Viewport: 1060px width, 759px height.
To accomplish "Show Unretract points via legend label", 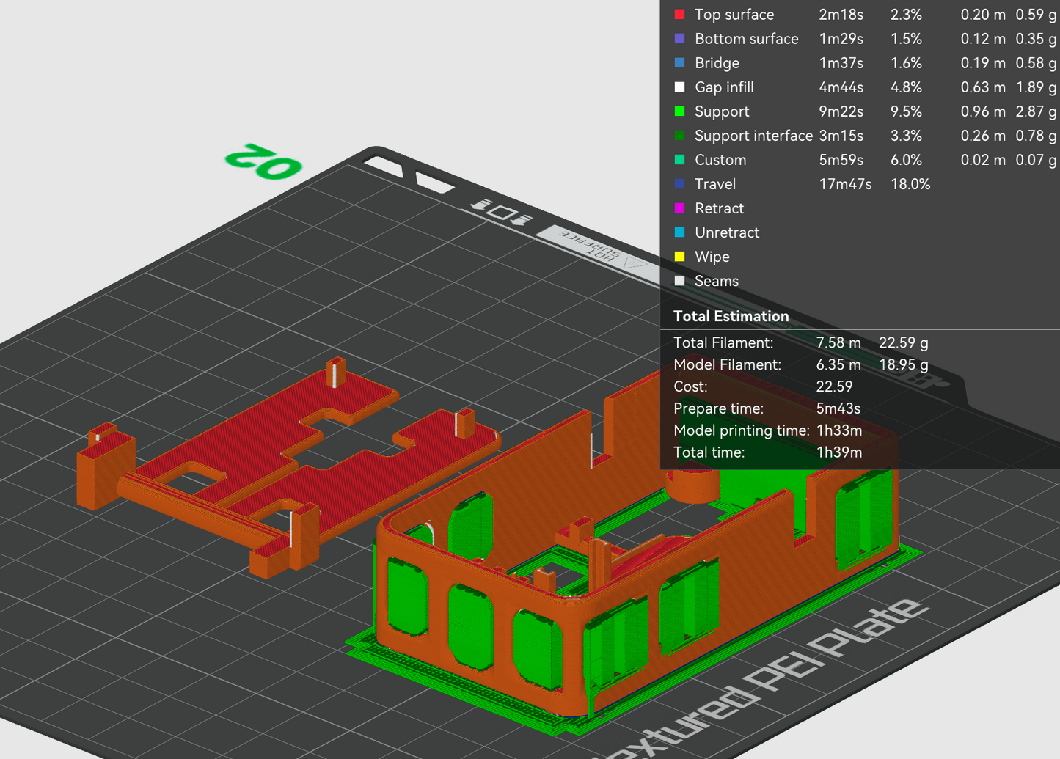I will coord(727,232).
